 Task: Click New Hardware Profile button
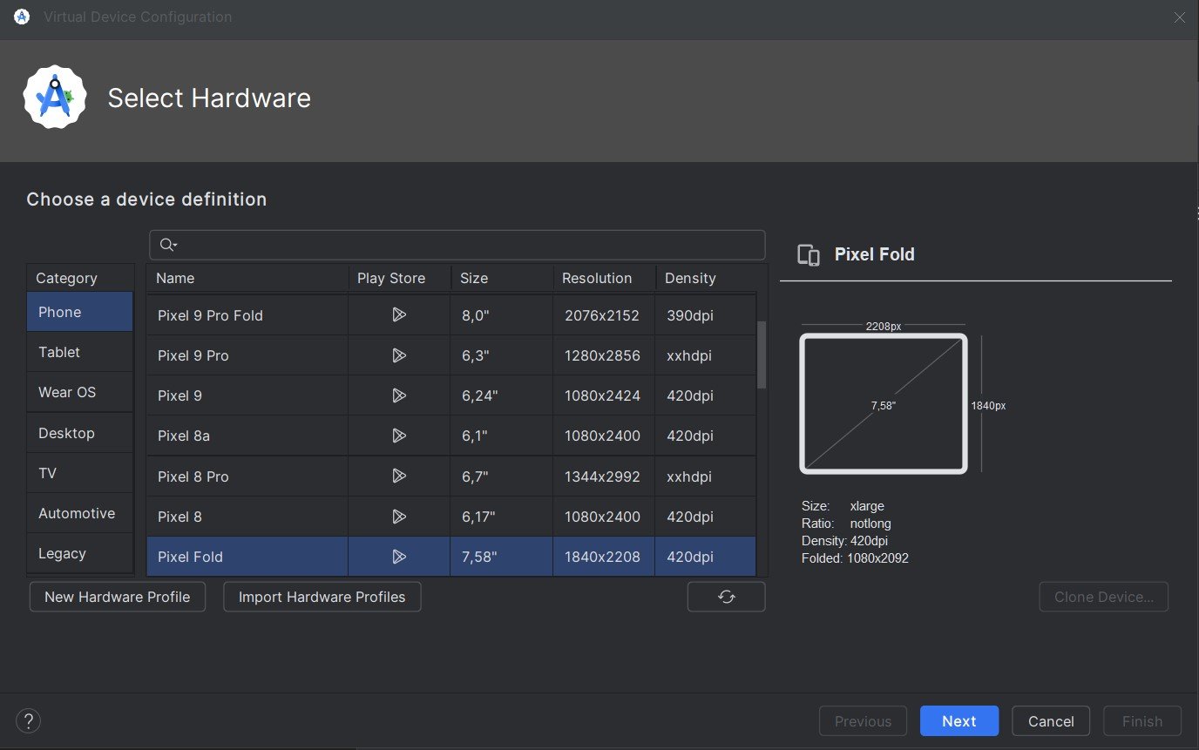point(118,597)
